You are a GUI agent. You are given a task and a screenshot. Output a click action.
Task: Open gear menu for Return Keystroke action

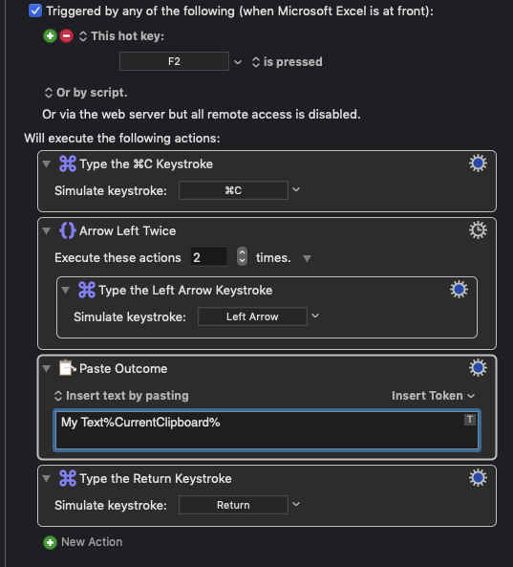pyautogui.click(x=478, y=478)
